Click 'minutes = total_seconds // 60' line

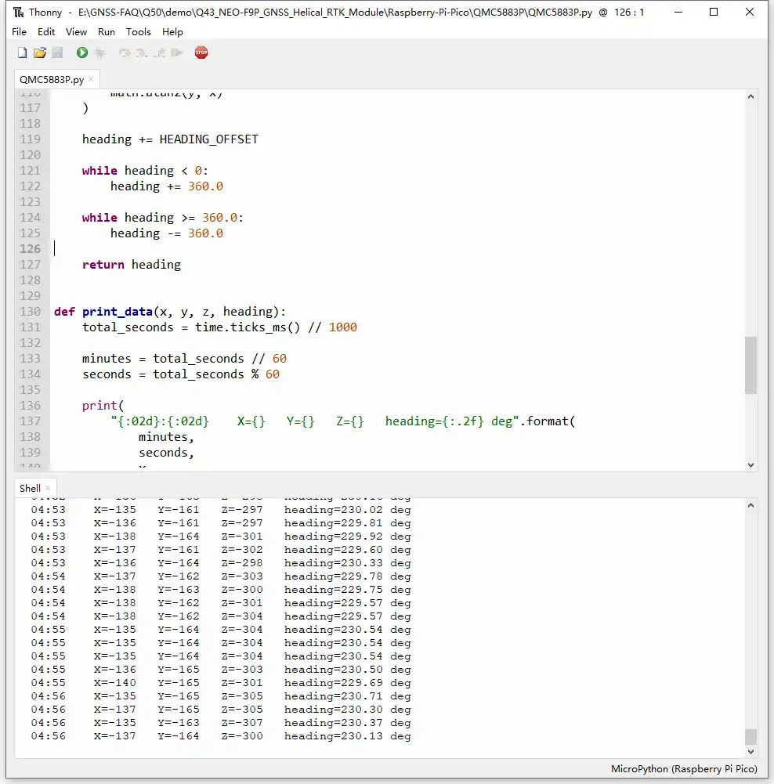pos(185,359)
